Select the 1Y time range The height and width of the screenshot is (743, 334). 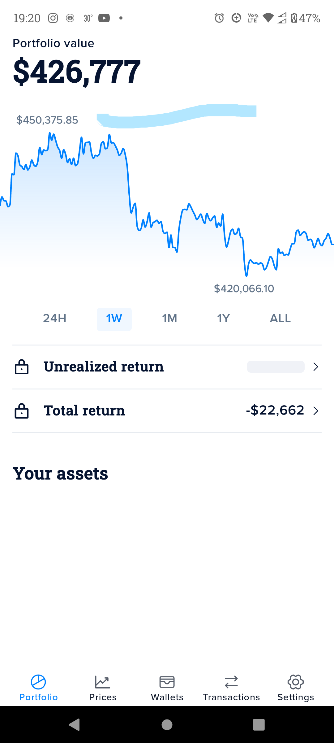click(x=223, y=319)
